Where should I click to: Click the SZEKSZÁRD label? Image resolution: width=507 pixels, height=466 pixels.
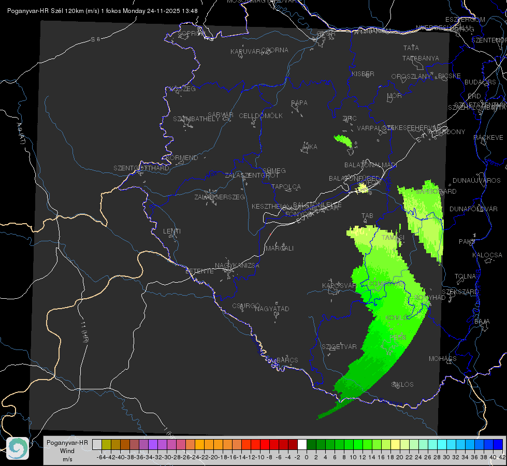point(460,292)
